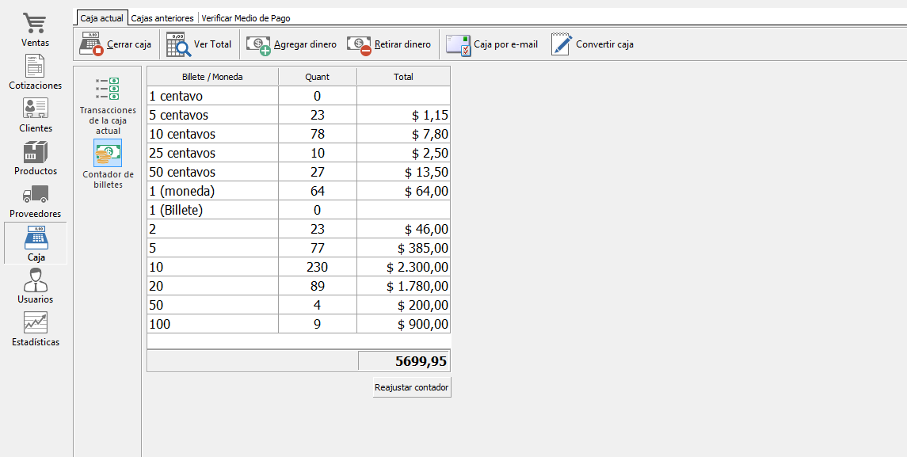Click the '1 (Billete)' row label
The image size is (907, 457).
176,210
